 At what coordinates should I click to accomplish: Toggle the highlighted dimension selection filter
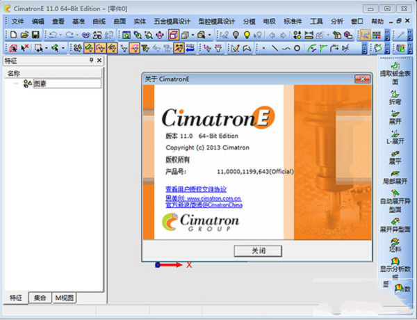click(x=179, y=48)
